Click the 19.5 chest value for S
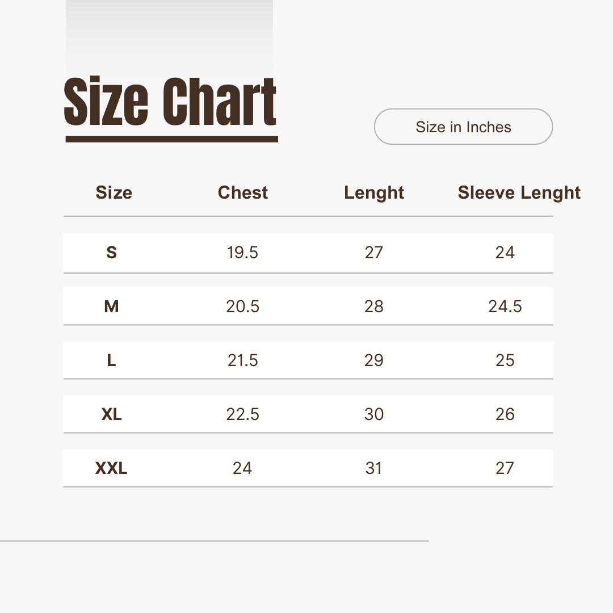 coord(242,253)
